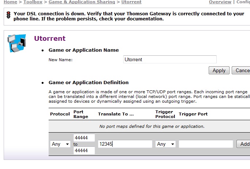
Task: Click the Translate To field with 12345
Action: click(x=125, y=144)
